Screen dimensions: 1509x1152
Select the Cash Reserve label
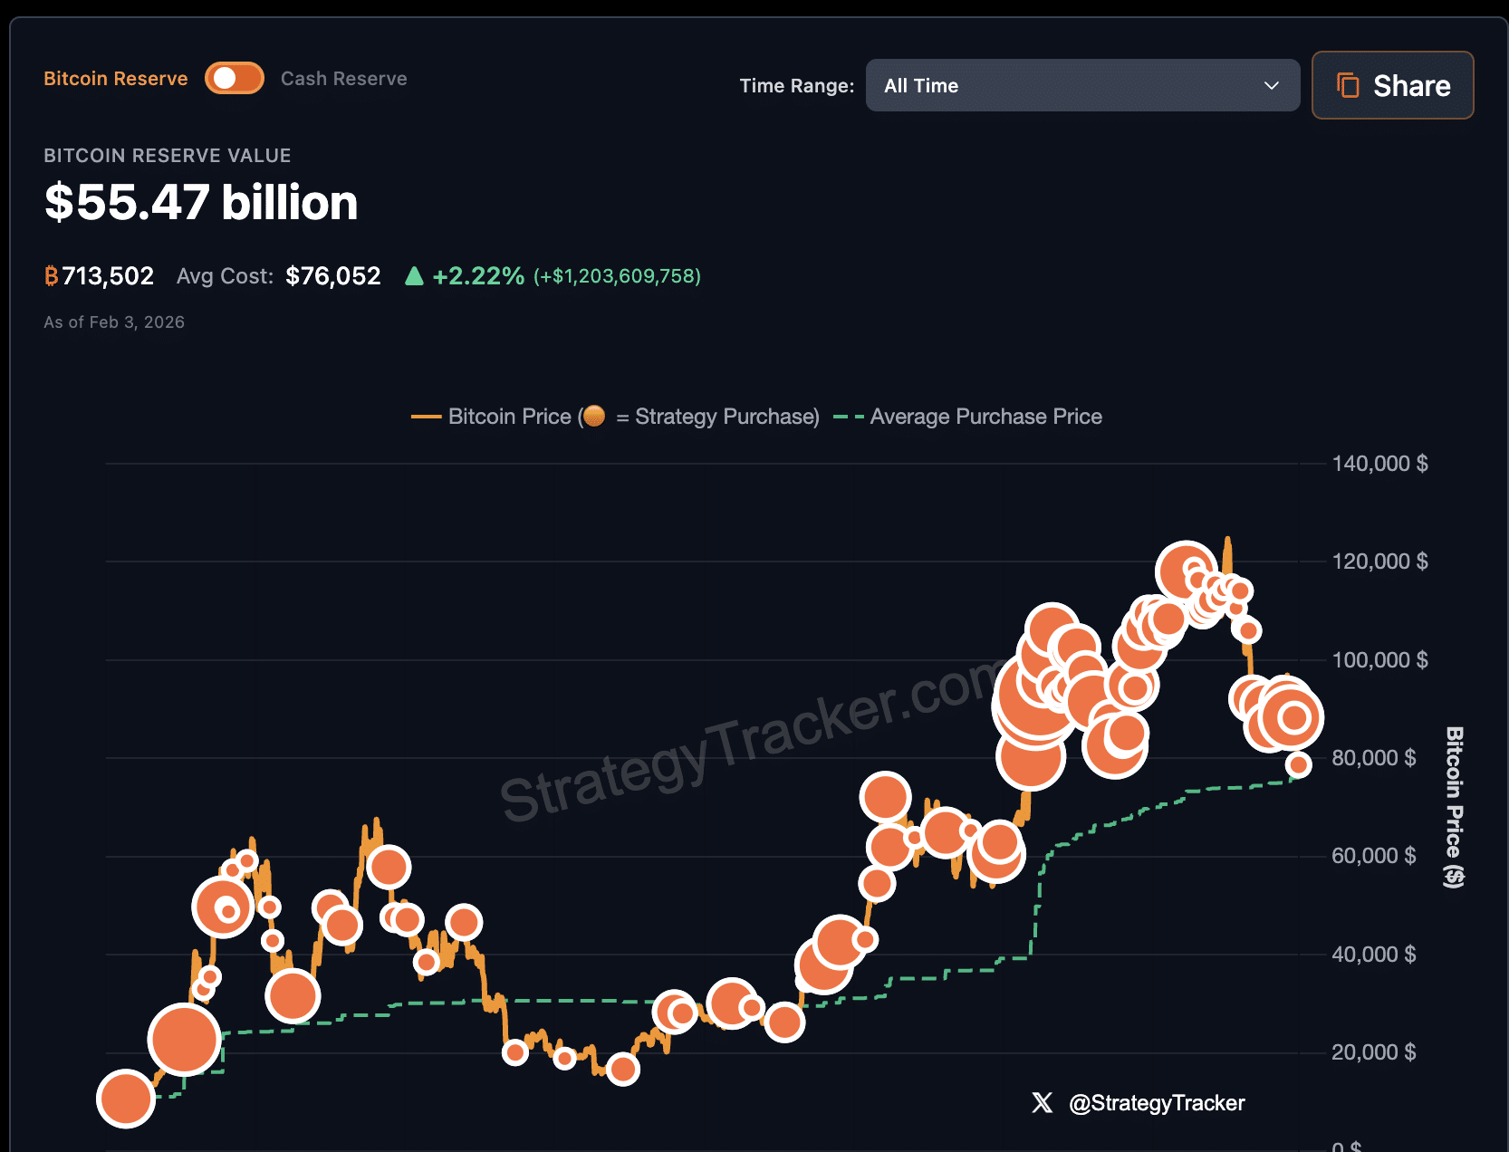pos(344,78)
